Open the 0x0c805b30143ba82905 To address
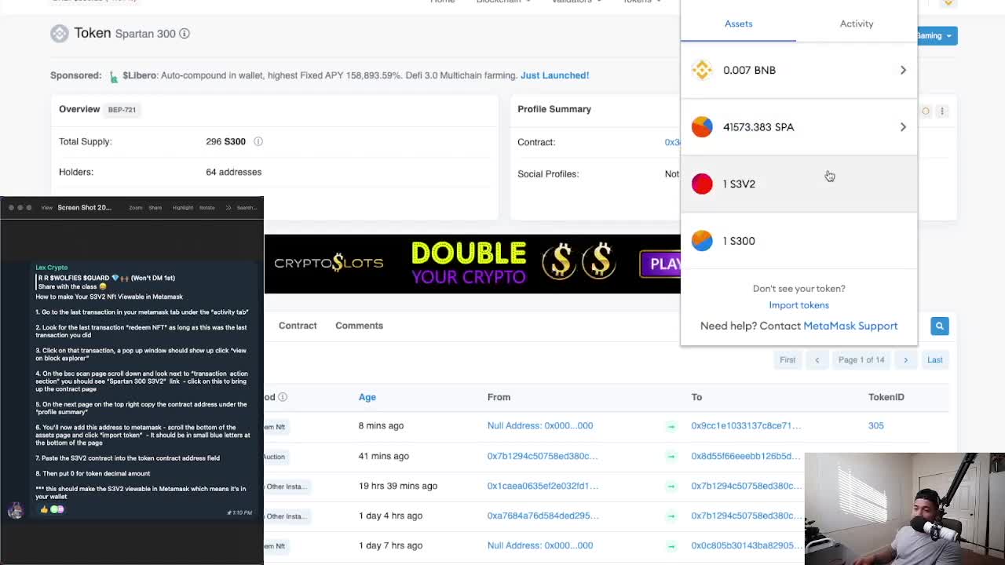This screenshot has height=565, width=1005. pos(747,545)
